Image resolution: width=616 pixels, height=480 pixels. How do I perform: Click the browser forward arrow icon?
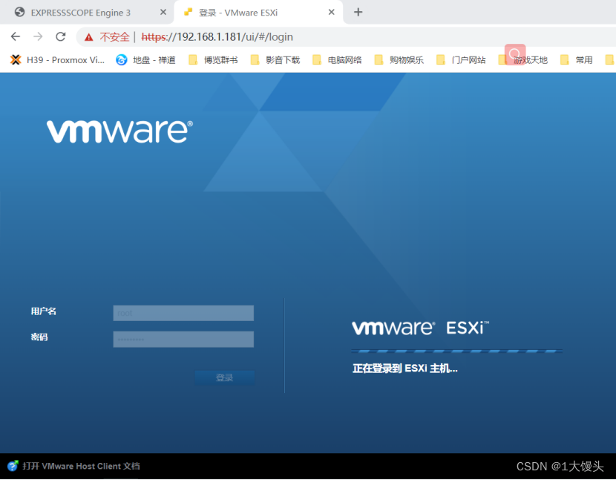[38, 36]
